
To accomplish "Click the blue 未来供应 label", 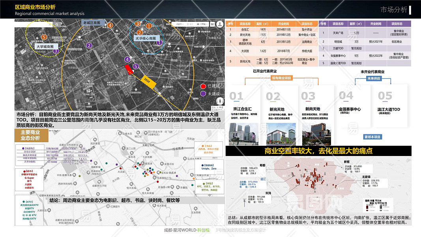I will click(x=374, y=79).
